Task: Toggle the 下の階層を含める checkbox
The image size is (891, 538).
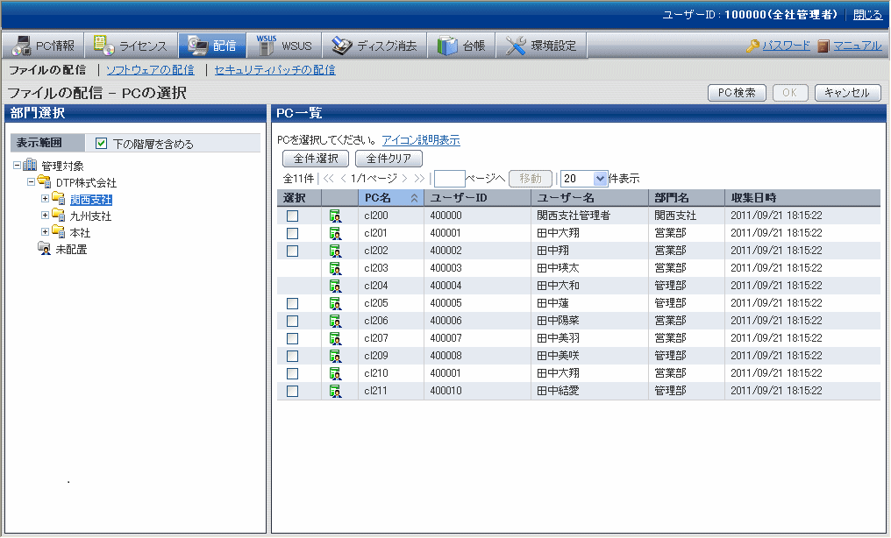Action: [x=102, y=144]
